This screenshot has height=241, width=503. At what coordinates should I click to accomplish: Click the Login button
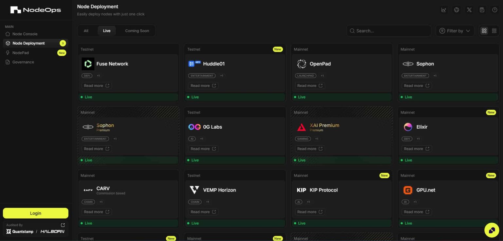click(35, 213)
